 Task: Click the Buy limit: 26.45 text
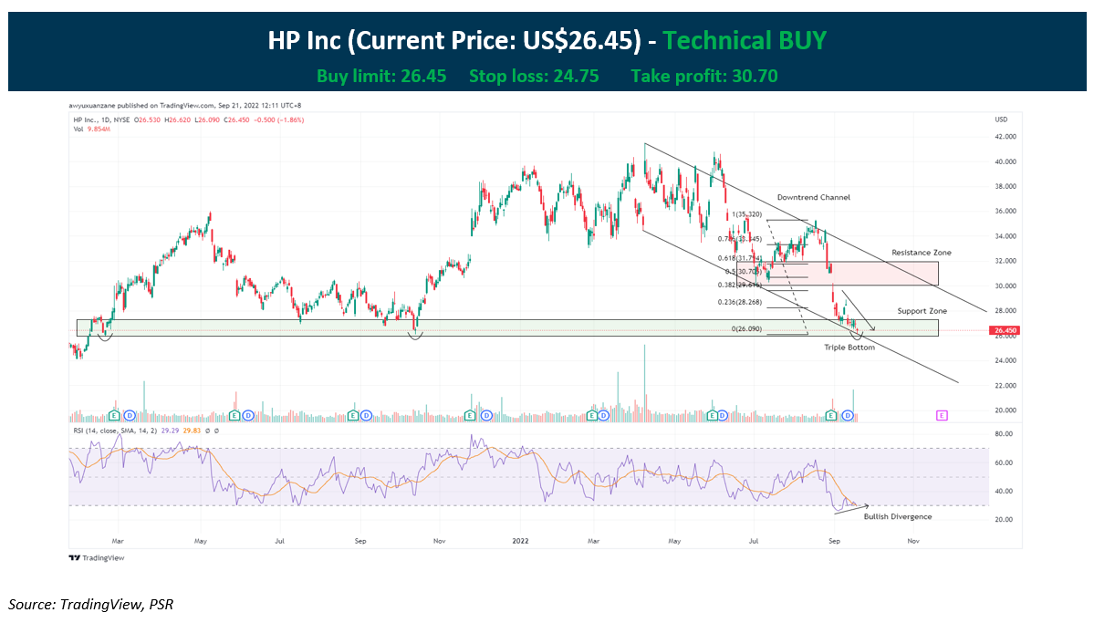[x=381, y=76]
